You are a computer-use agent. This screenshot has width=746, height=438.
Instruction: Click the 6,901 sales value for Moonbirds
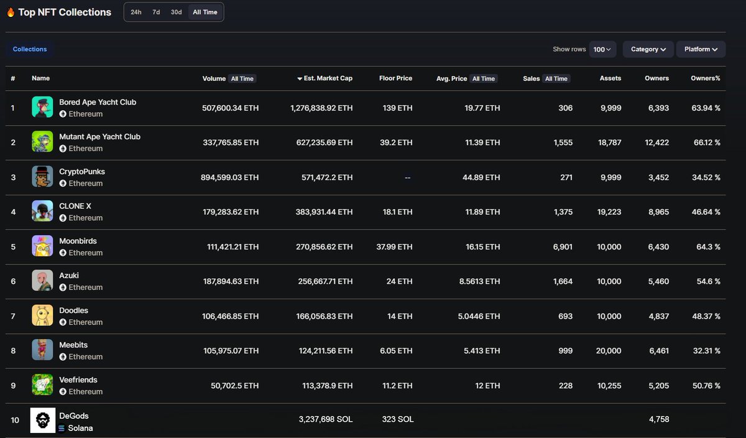[x=563, y=247]
